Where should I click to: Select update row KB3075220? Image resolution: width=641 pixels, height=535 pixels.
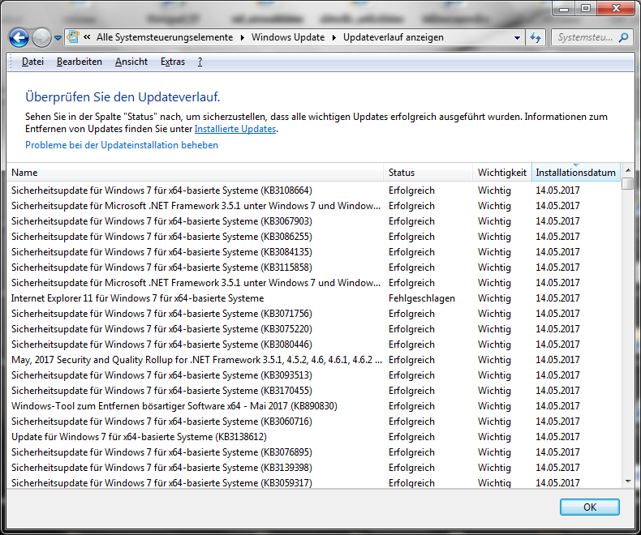point(314,329)
